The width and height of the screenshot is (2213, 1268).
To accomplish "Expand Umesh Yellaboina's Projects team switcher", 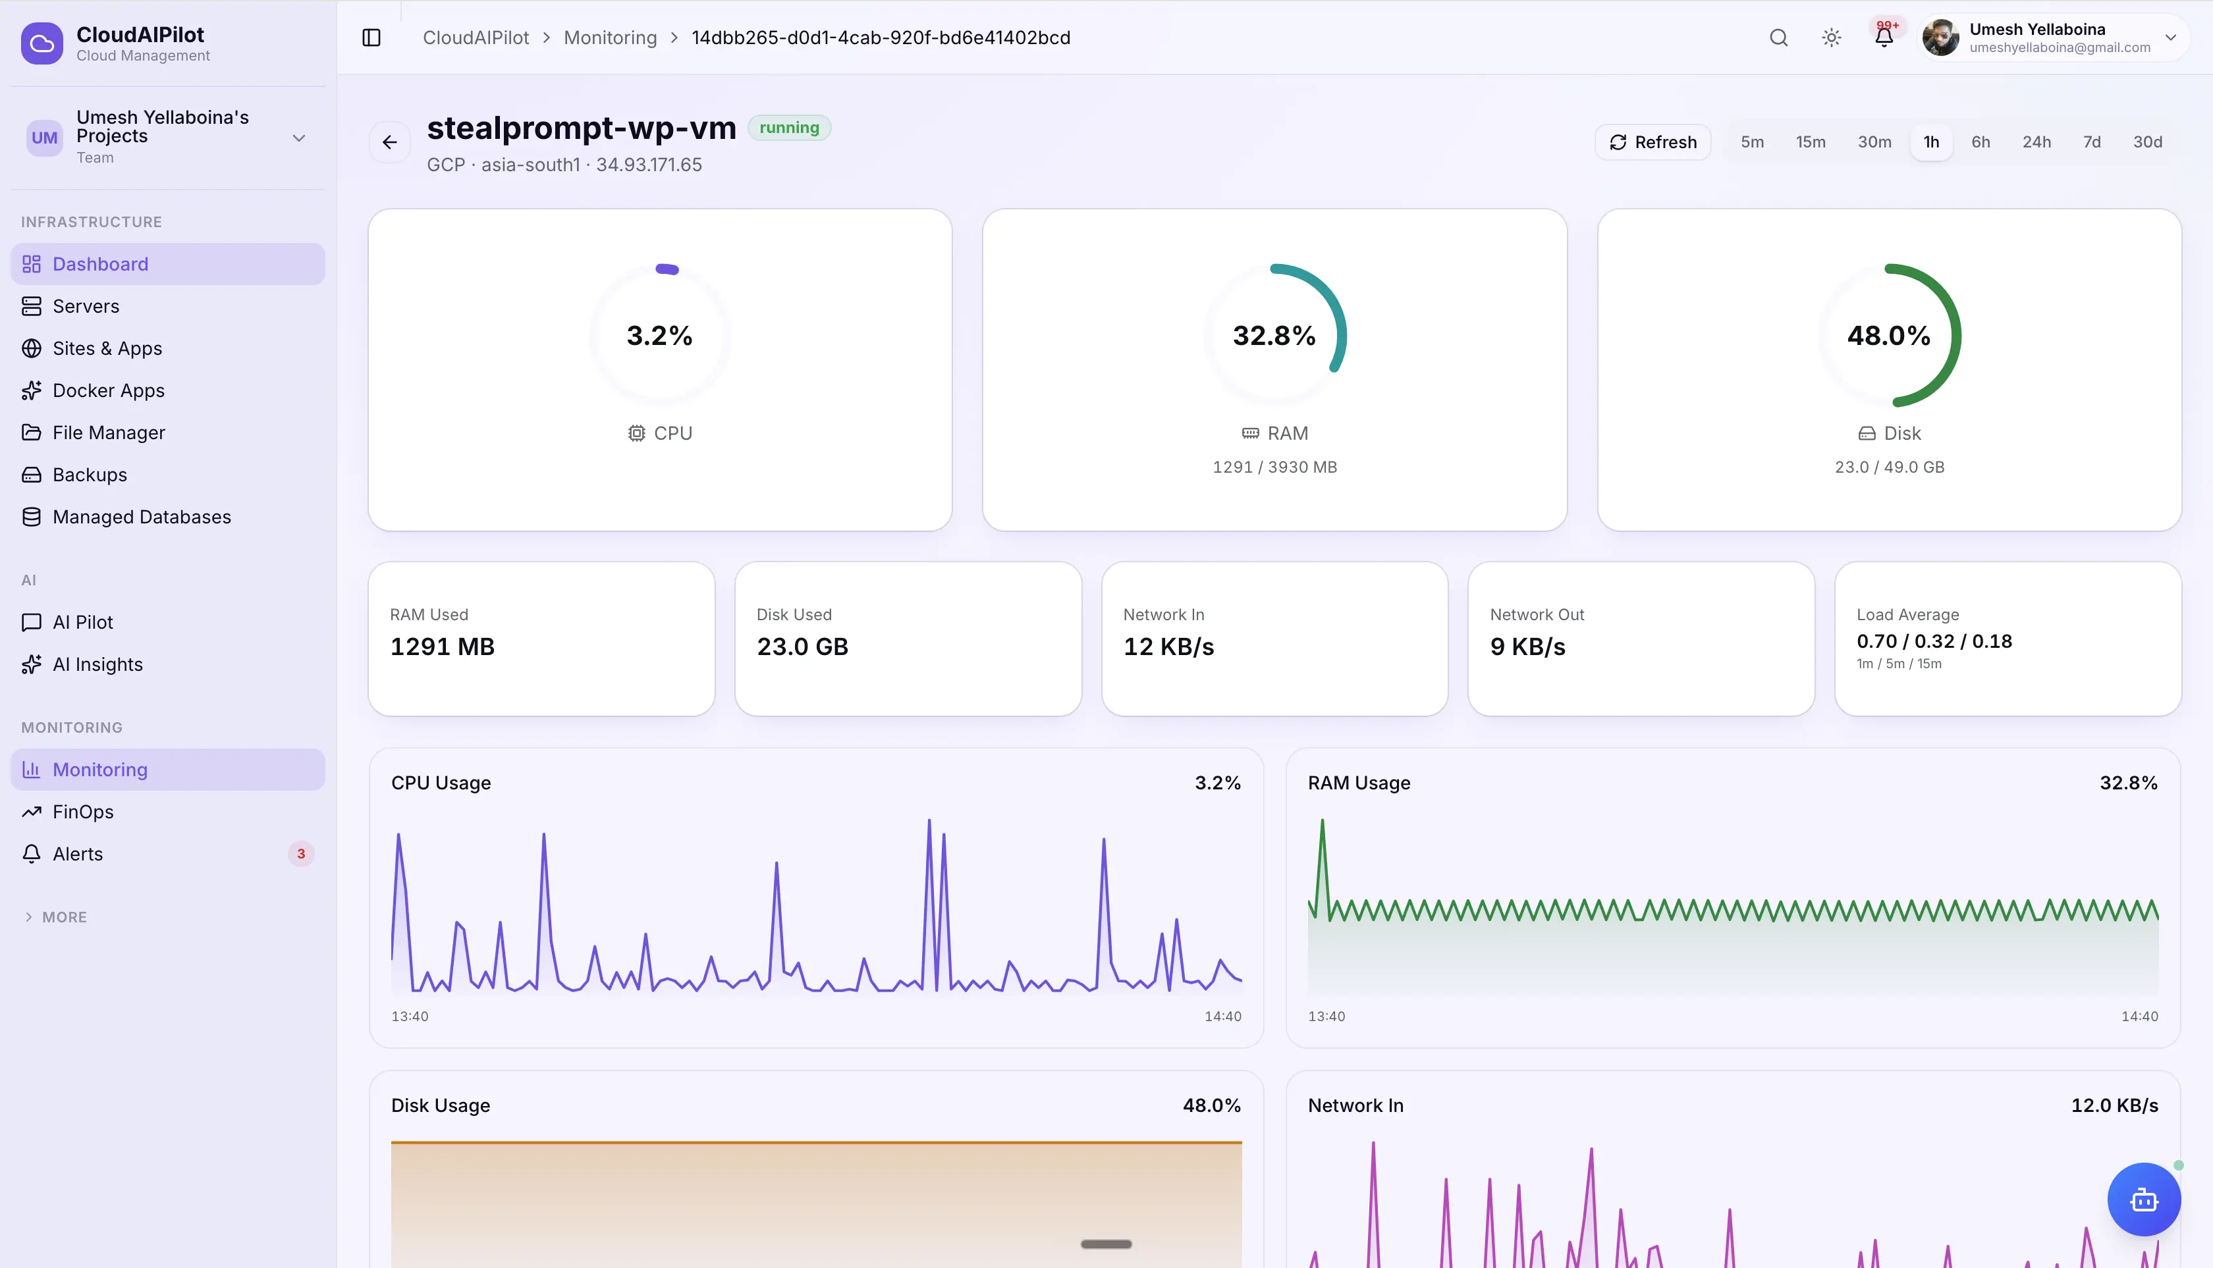I will pyautogui.click(x=167, y=138).
